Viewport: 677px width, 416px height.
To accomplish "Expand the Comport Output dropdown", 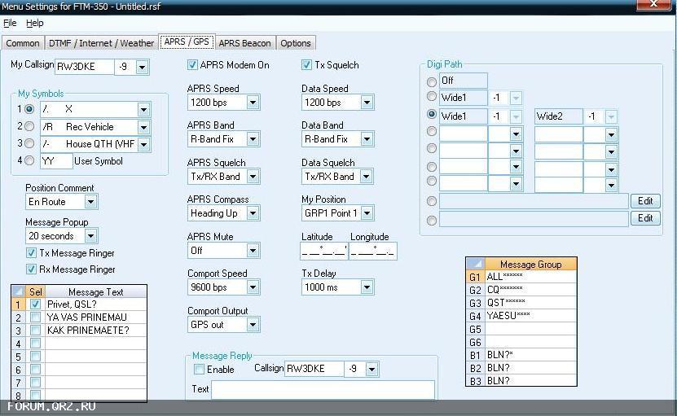I will (x=253, y=325).
